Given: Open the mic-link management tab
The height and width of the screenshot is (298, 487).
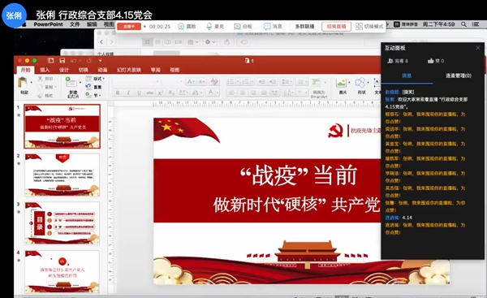Looking at the screenshot, I should 459,76.
